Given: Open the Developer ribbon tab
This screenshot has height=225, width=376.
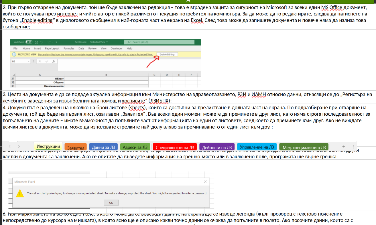Looking at the screenshot, I should tap(117, 49).
